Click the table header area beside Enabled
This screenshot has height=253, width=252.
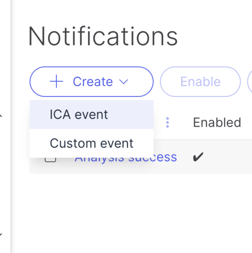(247, 122)
